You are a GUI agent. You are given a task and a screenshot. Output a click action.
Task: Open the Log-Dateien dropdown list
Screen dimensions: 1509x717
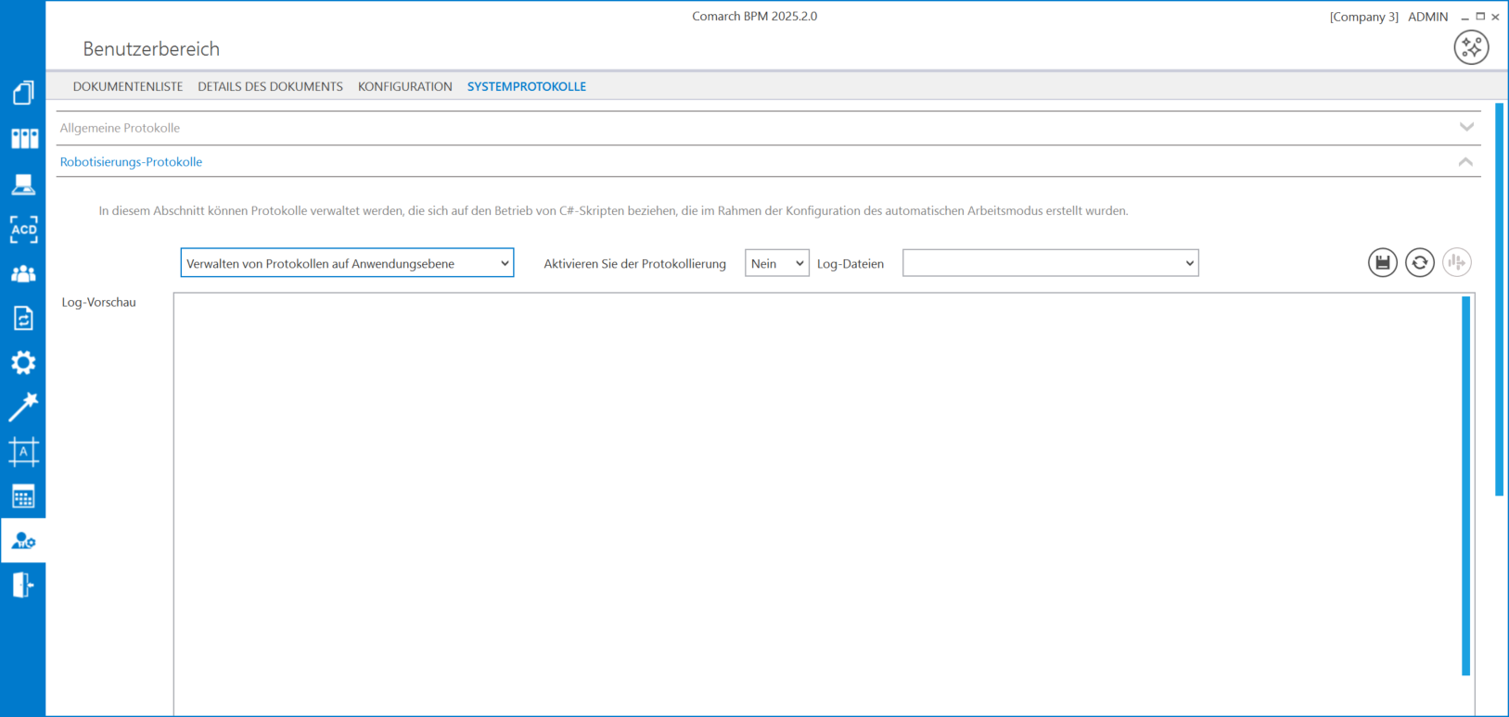[x=1050, y=263]
